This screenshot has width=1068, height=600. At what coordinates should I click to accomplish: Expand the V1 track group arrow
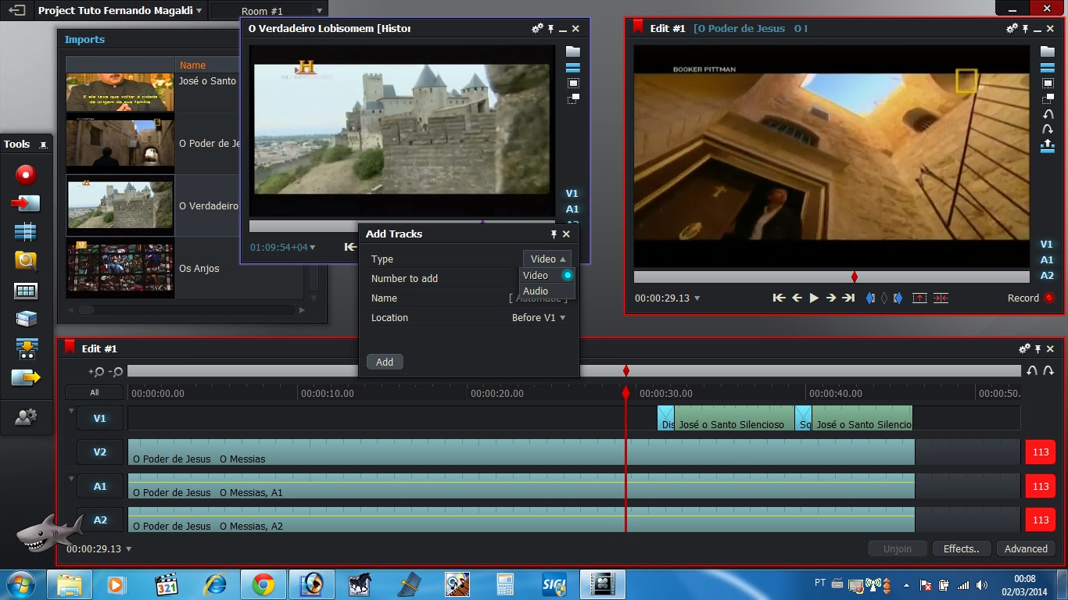(71, 411)
